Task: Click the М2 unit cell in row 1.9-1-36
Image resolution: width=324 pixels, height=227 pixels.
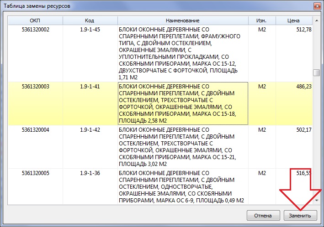Action: click(x=262, y=186)
